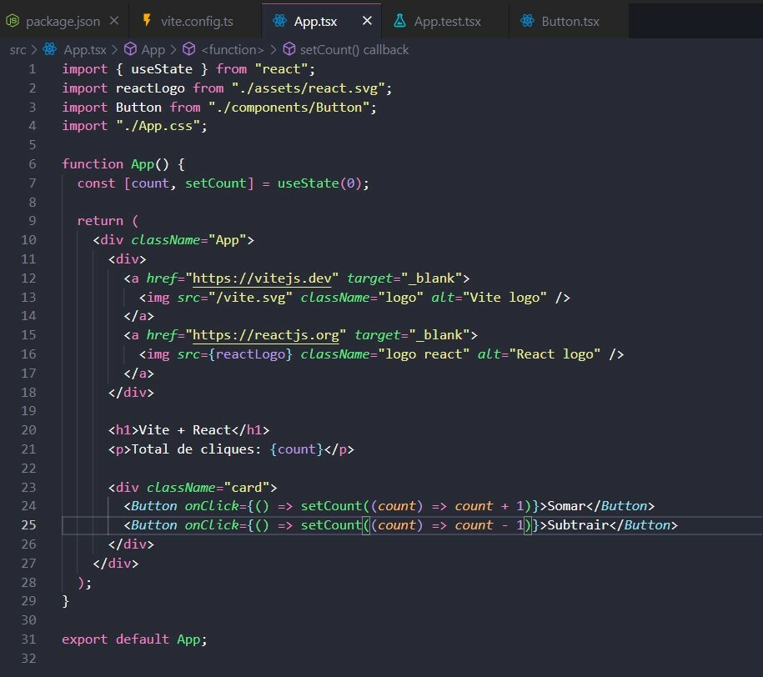
Task: Follow the https://vitejs.dev link
Action: point(262,278)
